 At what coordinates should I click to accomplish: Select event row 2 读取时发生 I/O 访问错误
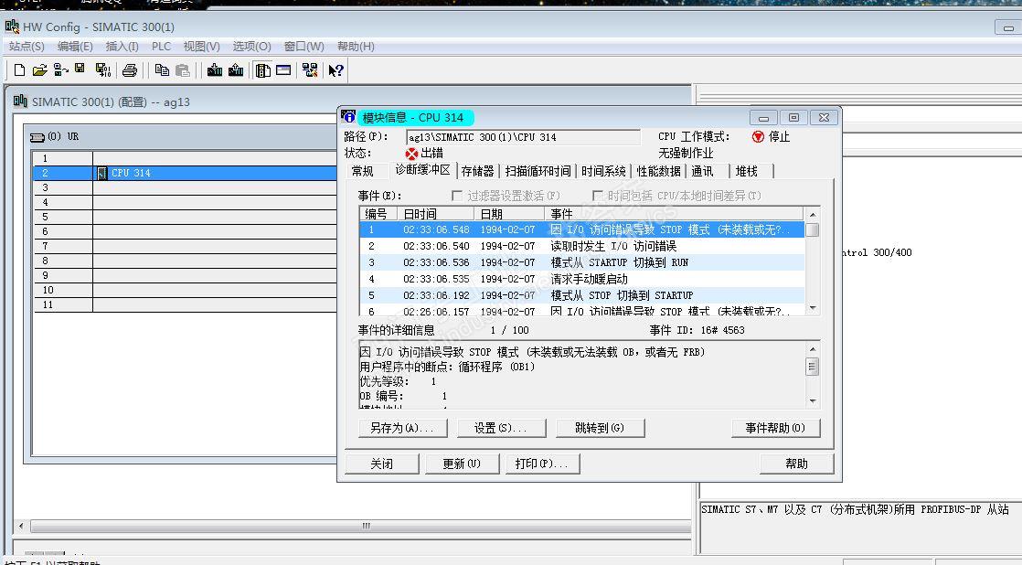click(x=582, y=246)
